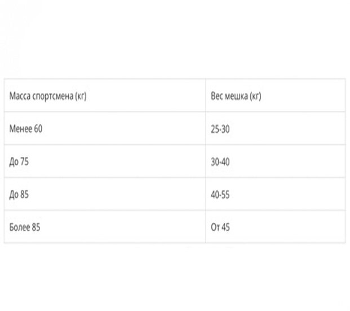Click the number 45 in last row
This screenshot has height=311, width=350.
[x=225, y=227]
